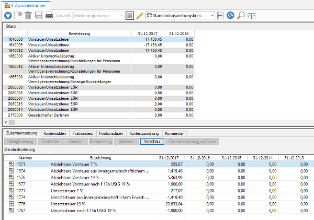Image resolution: width=314 pixels, height=220 pixels.
Task: Switch to the Kommentar tab
Action: click(x=174, y=133)
